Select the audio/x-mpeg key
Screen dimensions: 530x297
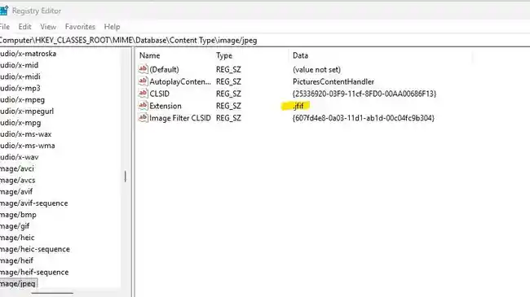[22, 100]
